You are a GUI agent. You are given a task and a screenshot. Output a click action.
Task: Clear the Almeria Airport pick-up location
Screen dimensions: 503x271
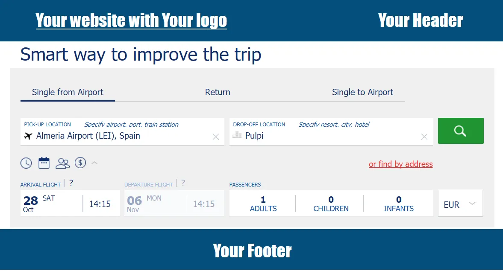pos(216,137)
